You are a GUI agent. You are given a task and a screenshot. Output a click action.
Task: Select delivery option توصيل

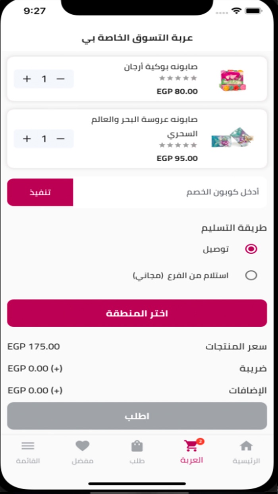251,249
